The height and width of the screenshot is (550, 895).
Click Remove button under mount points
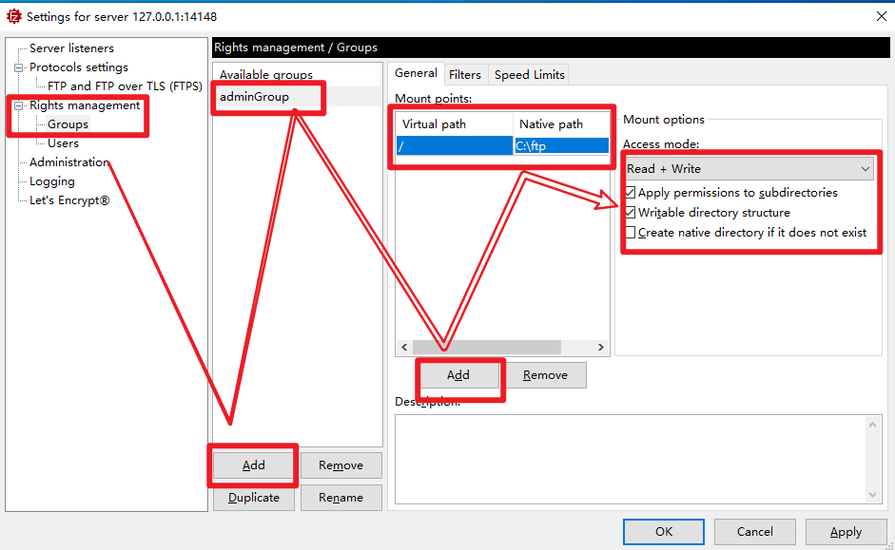545,375
